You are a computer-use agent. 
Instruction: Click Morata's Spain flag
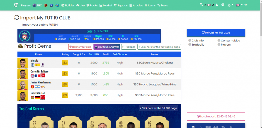[37, 65]
